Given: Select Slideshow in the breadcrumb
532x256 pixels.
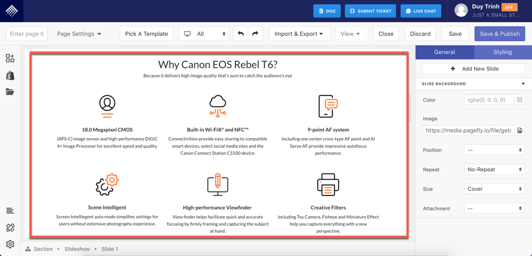Looking at the screenshot, I should pos(77,249).
